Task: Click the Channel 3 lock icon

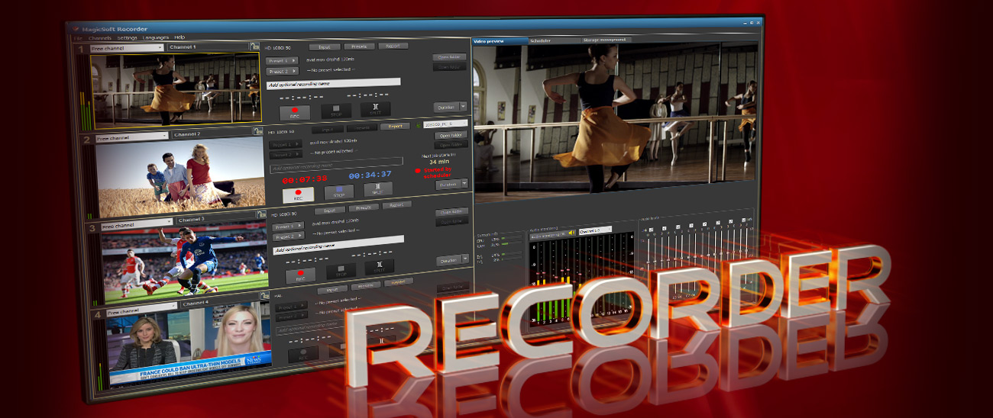Action: (260, 215)
